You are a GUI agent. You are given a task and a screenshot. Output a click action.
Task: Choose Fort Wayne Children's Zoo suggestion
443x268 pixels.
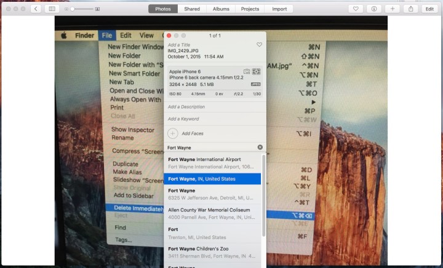pos(212,252)
